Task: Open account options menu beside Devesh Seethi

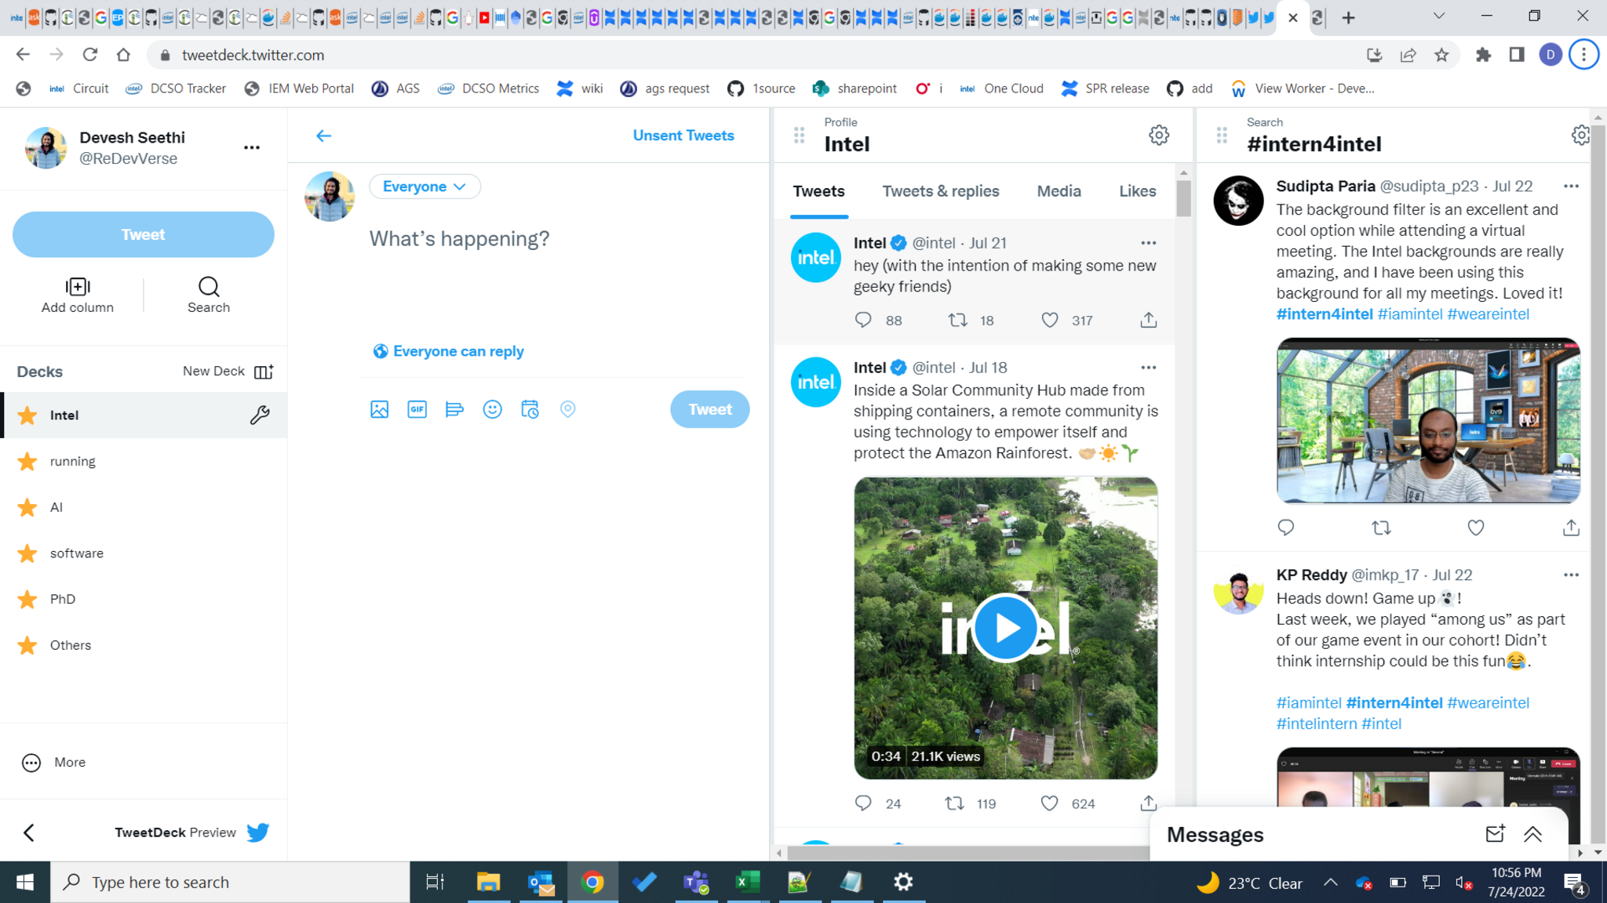Action: point(251,147)
